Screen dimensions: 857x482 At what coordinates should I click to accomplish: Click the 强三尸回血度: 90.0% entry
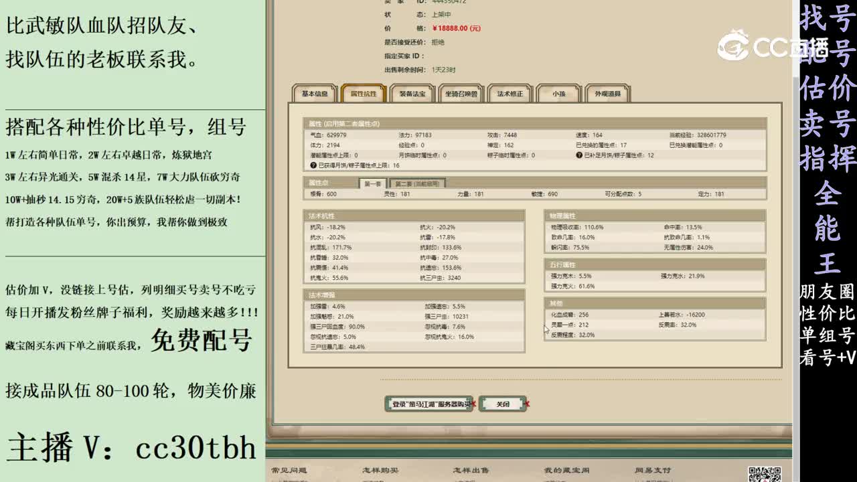tap(337, 327)
